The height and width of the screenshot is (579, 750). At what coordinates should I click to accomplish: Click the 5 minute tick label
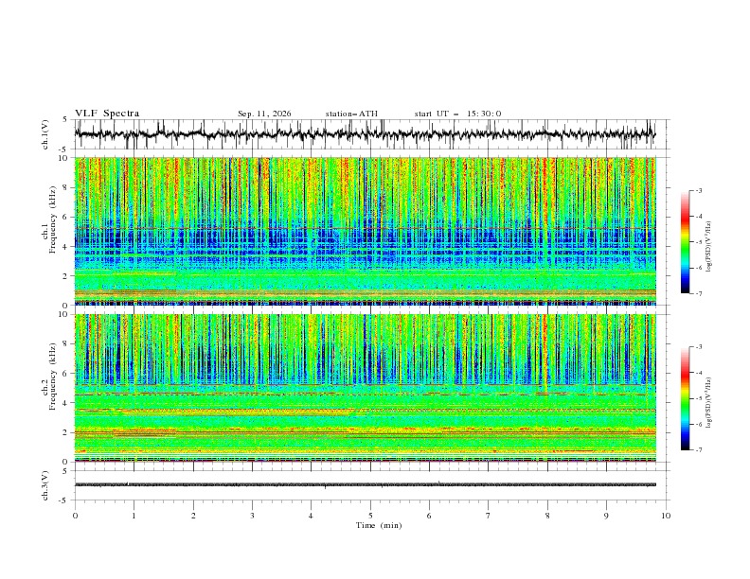coord(370,516)
